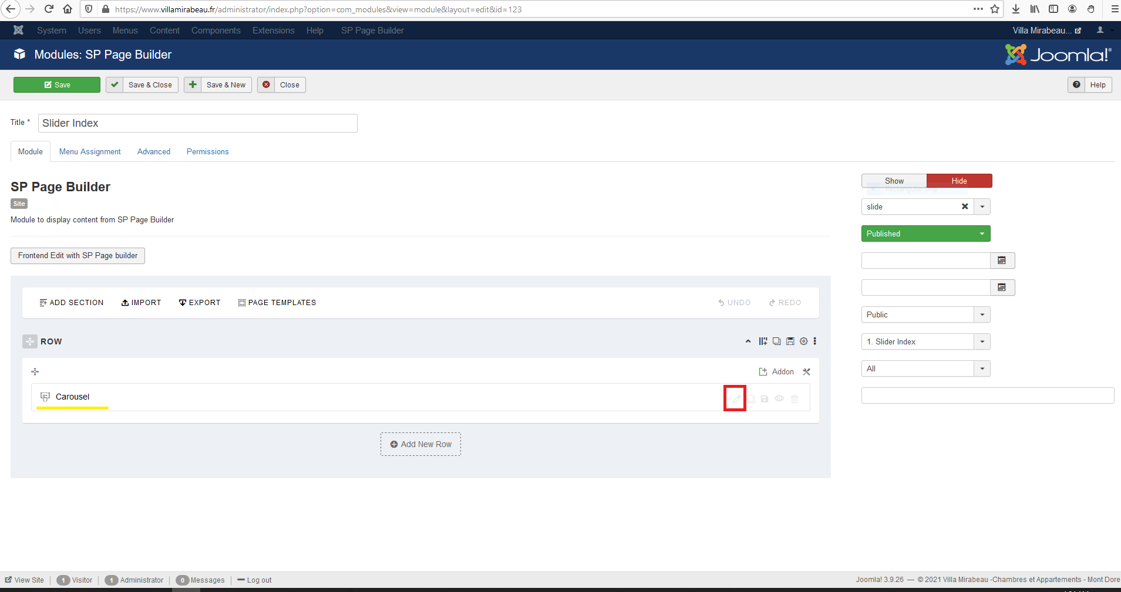Open the Components menu
The width and height of the screenshot is (1121, 592).
coord(216,31)
